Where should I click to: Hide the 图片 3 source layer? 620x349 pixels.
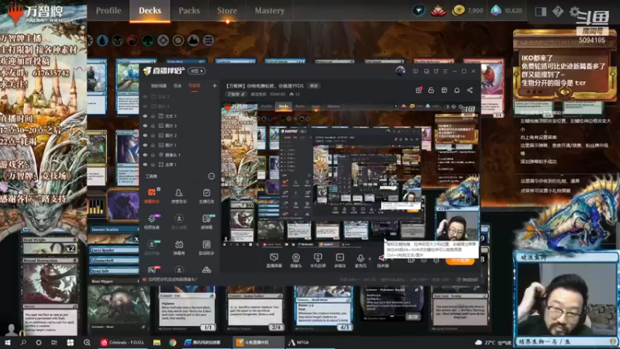pos(145,126)
